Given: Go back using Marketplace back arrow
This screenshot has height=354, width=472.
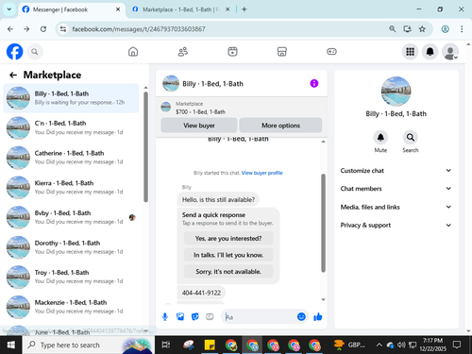Looking at the screenshot, I should pos(13,75).
